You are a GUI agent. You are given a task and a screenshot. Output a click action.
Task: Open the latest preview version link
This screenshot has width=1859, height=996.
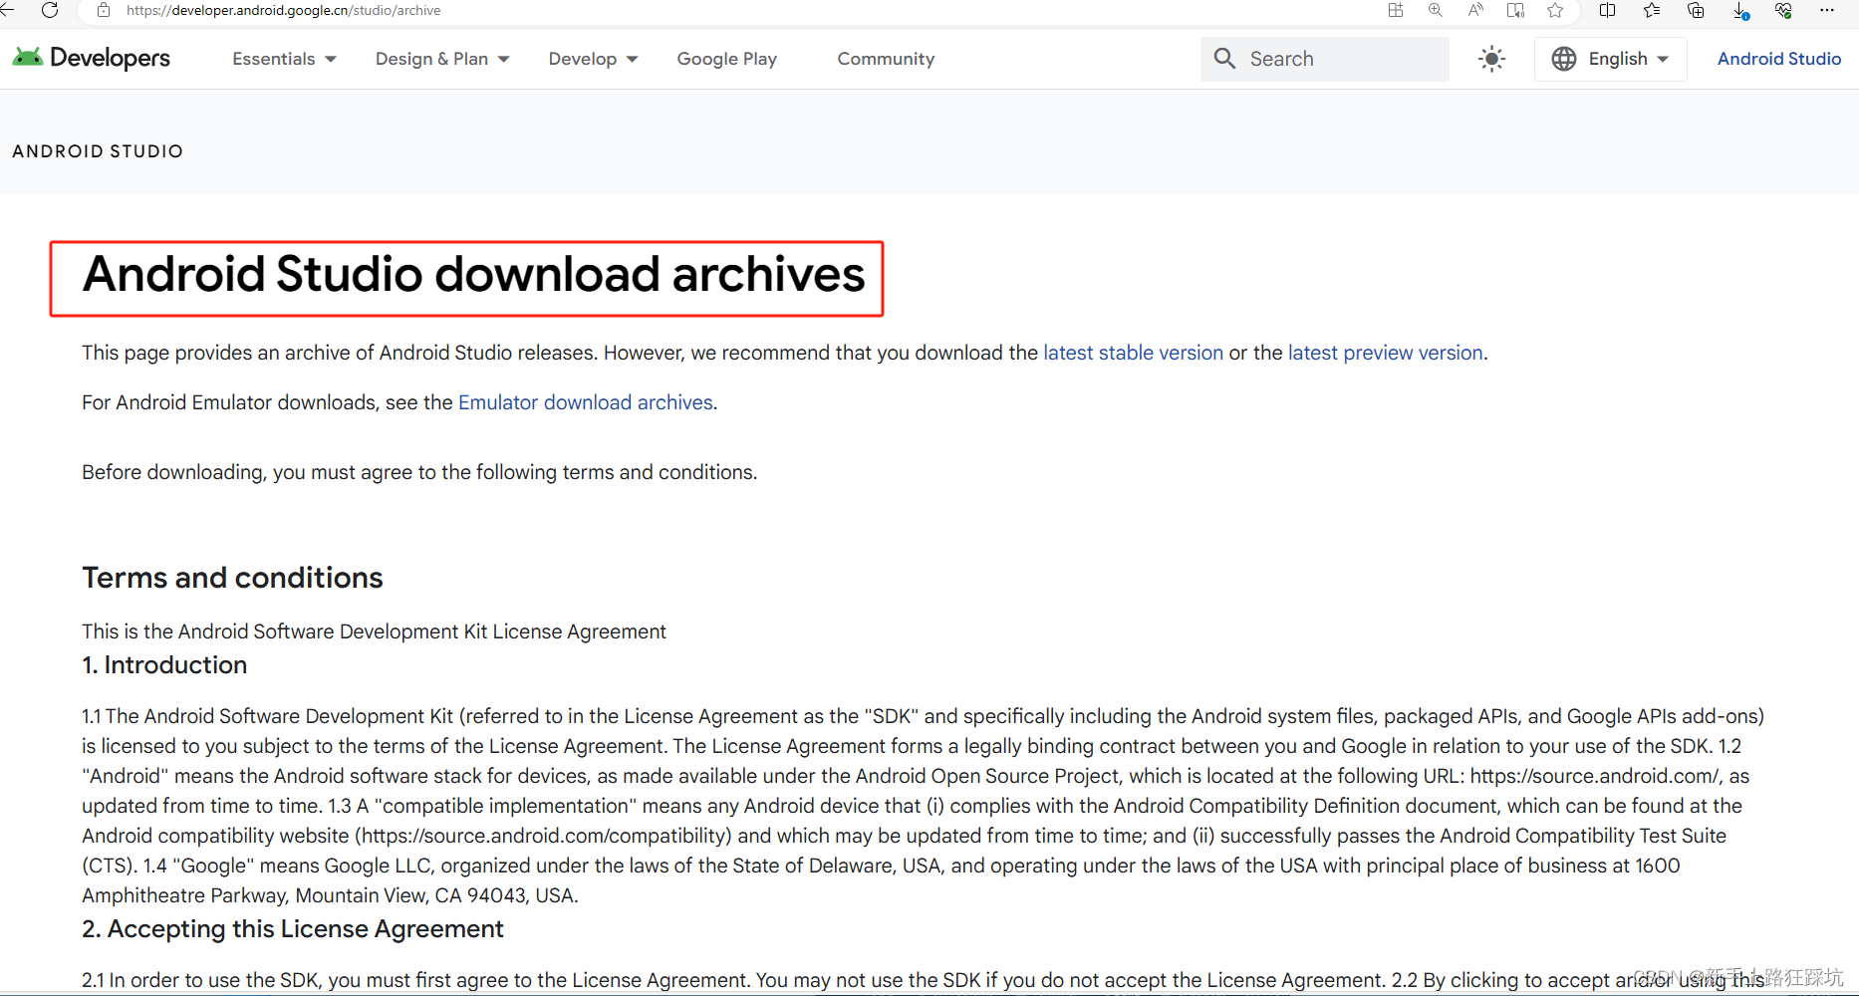(x=1386, y=353)
